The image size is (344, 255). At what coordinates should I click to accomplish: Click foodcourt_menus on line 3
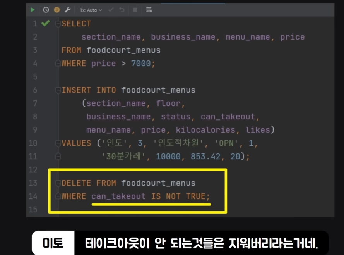[123, 50]
